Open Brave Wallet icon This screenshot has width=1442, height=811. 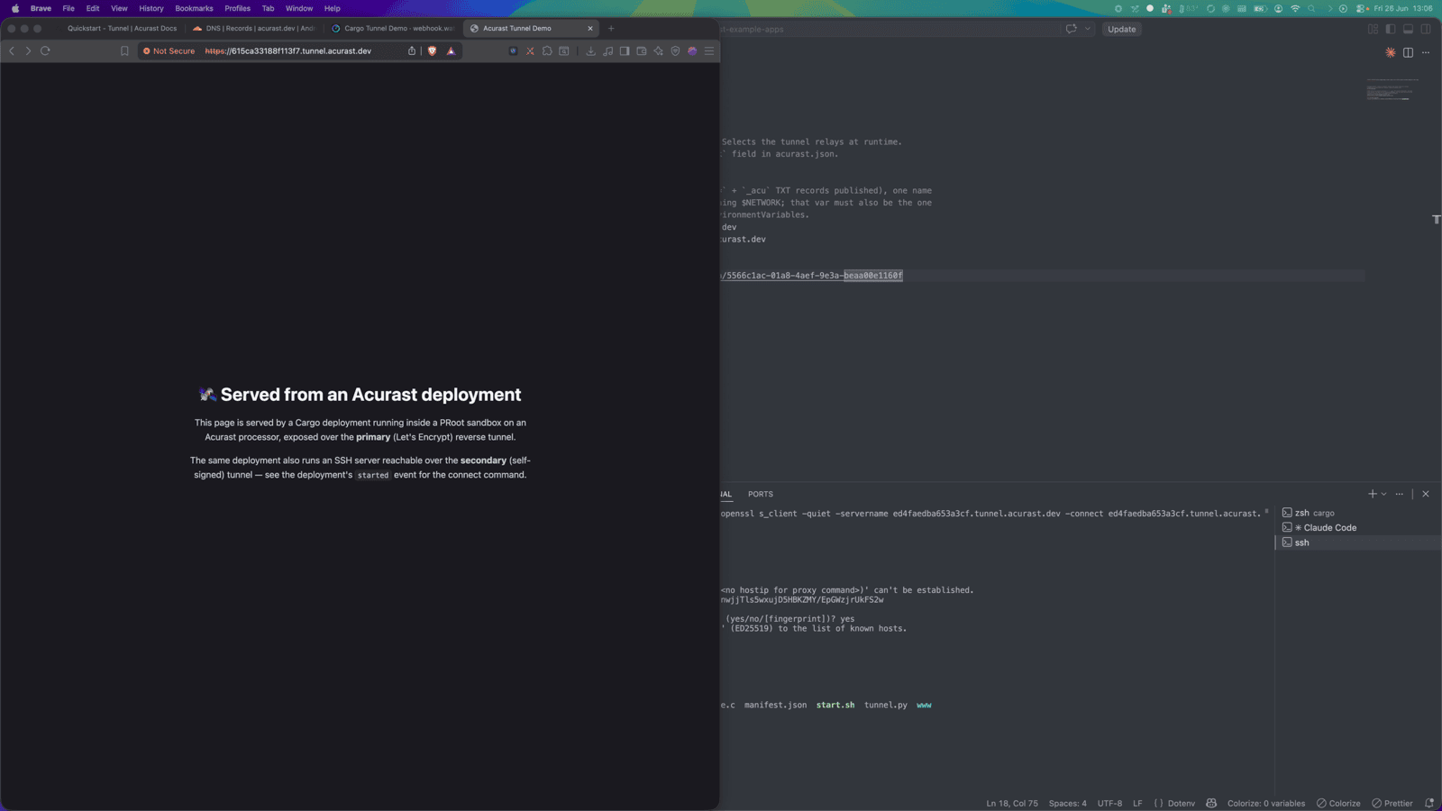[x=642, y=51]
